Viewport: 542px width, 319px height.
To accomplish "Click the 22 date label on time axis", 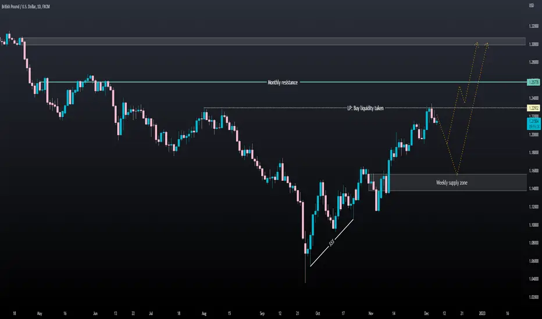I will tap(133, 313).
